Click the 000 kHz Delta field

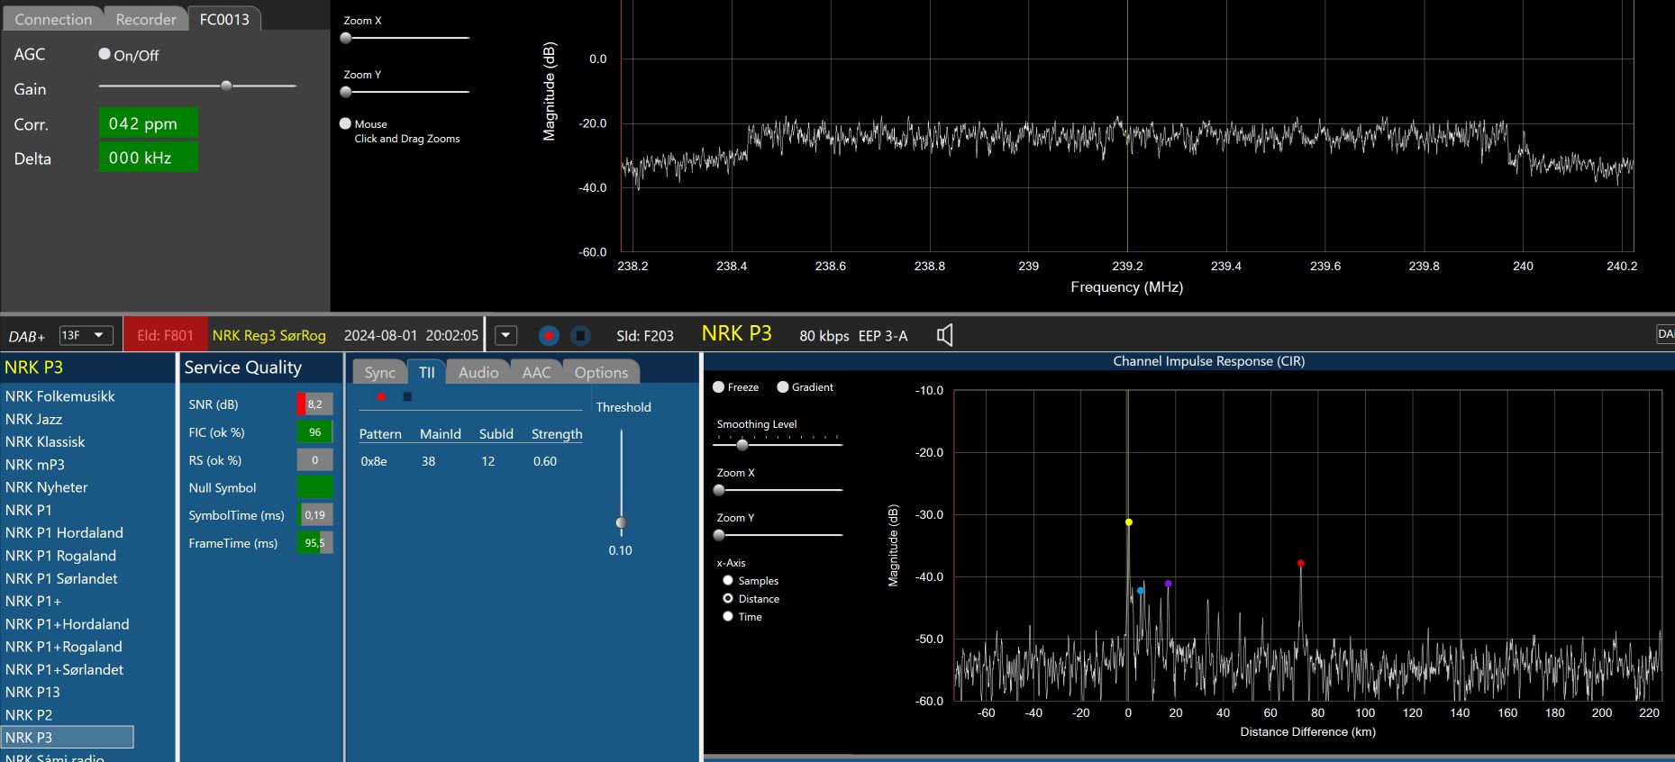click(x=148, y=158)
